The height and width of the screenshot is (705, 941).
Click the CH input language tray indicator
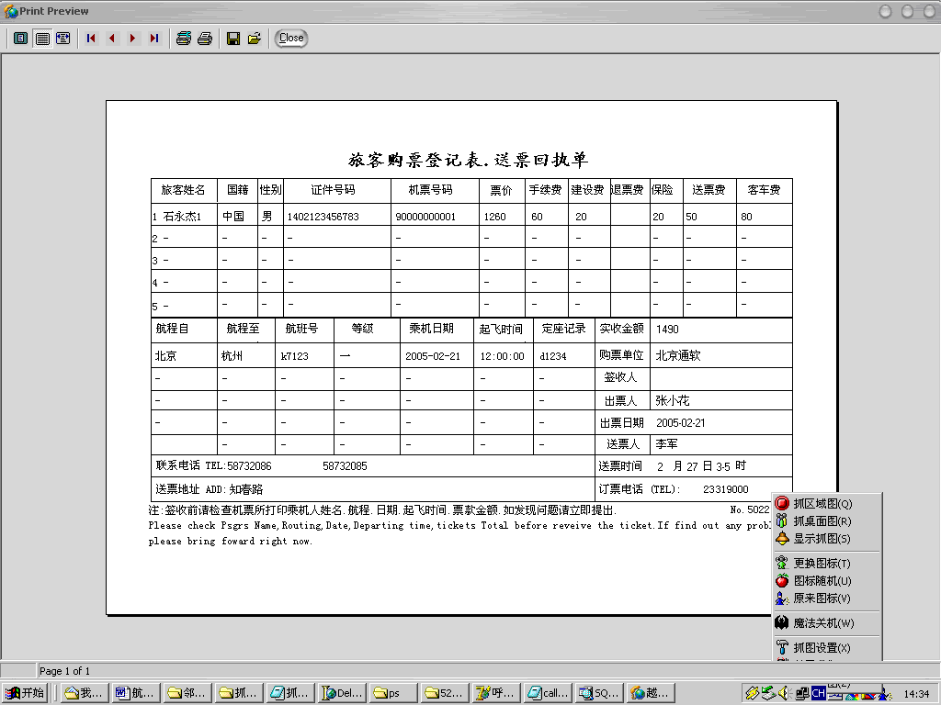(819, 694)
